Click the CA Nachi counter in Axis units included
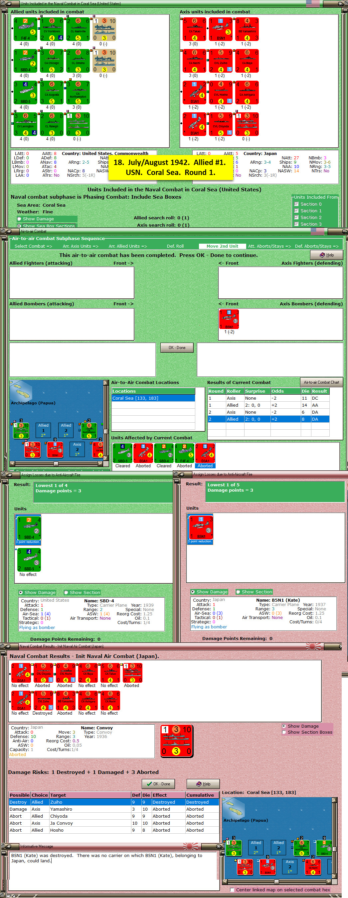 tap(195, 61)
